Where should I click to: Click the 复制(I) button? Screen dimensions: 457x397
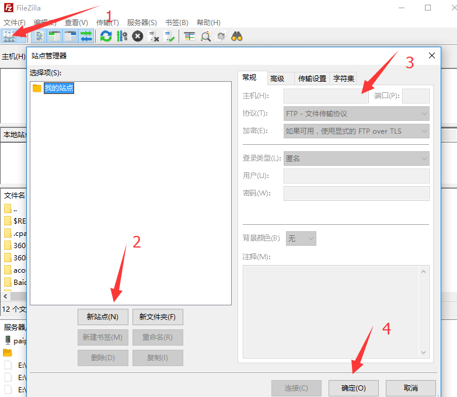point(158,358)
